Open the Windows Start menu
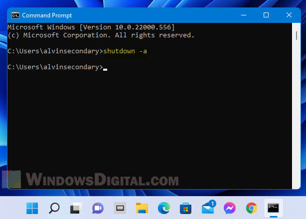This screenshot has width=306, height=219. click(32, 208)
